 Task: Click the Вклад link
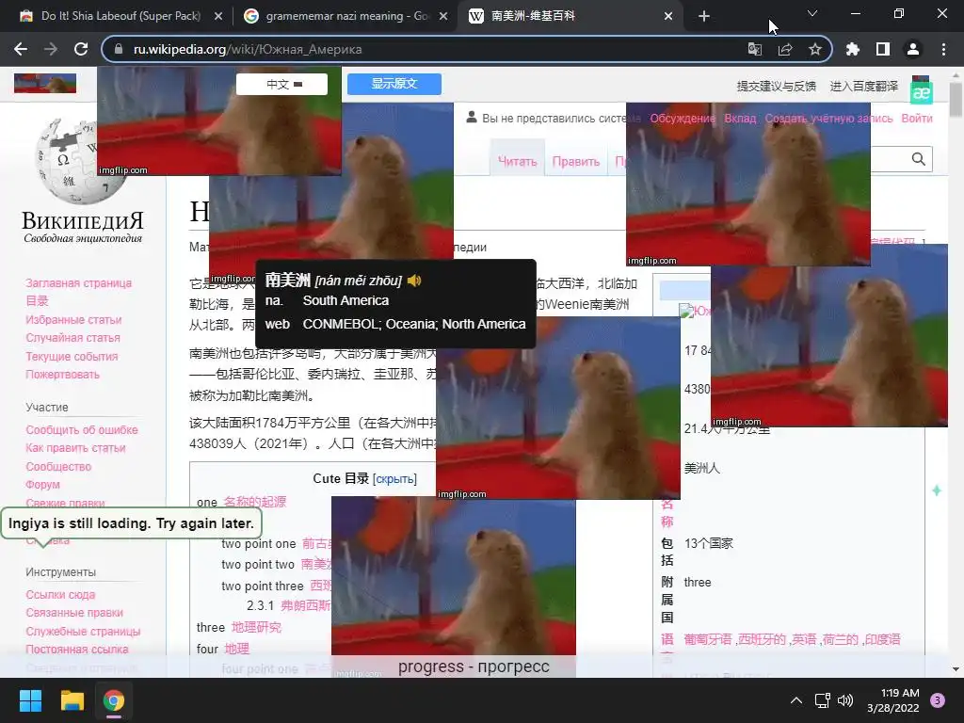point(740,118)
